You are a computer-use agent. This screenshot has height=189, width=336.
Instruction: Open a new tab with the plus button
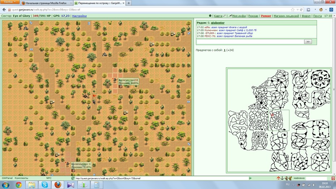click(x=129, y=3)
